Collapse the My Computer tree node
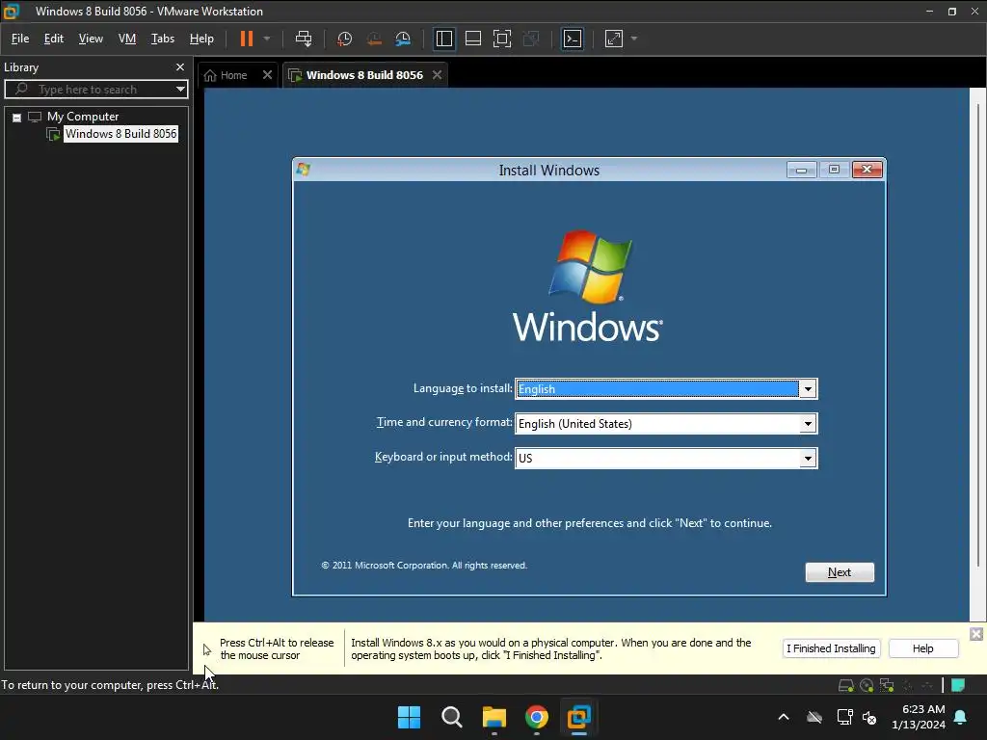987x740 pixels. 17,117
